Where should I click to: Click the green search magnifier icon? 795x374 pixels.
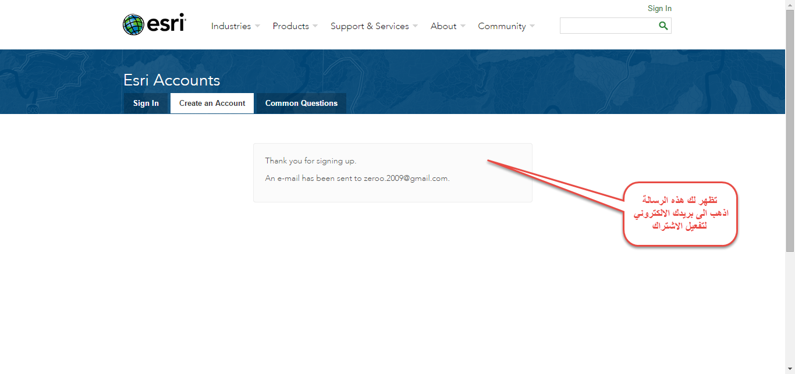[x=663, y=26]
